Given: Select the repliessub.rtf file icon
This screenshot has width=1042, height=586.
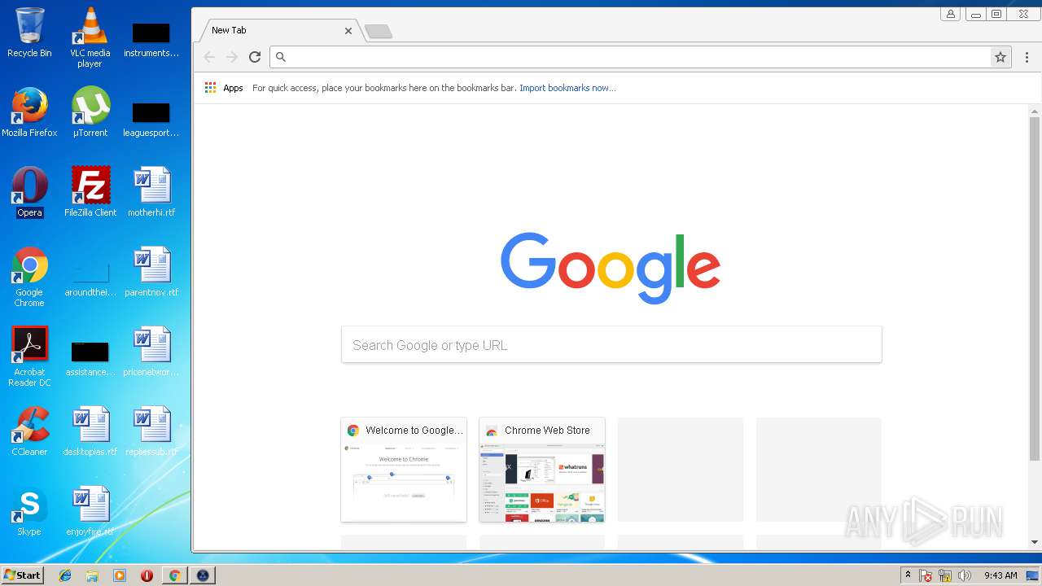Looking at the screenshot, I should click(151, 431).
